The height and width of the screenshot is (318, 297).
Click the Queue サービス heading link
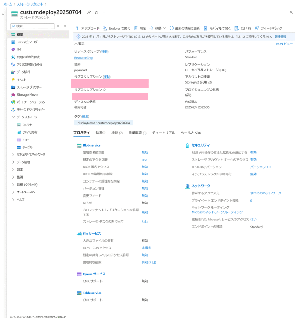click(x=94, y=274)
